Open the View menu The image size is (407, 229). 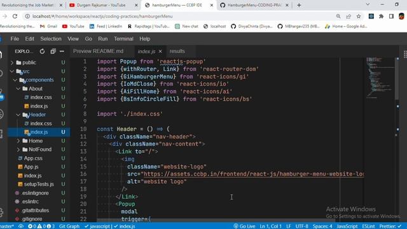coord(73,39)
